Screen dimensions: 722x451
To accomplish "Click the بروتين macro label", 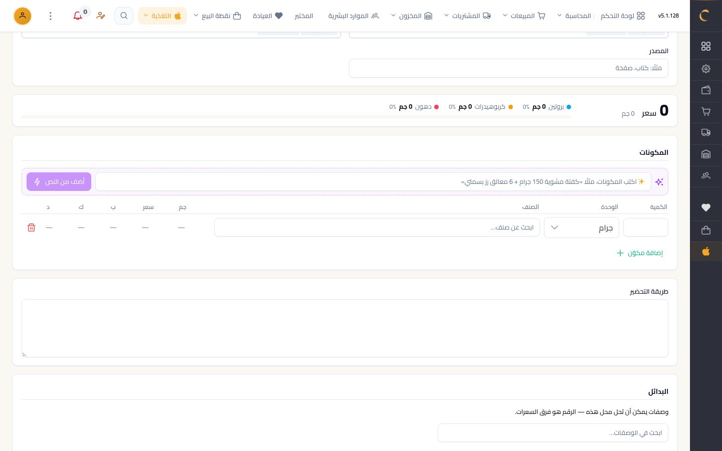I will click(556, 107).
